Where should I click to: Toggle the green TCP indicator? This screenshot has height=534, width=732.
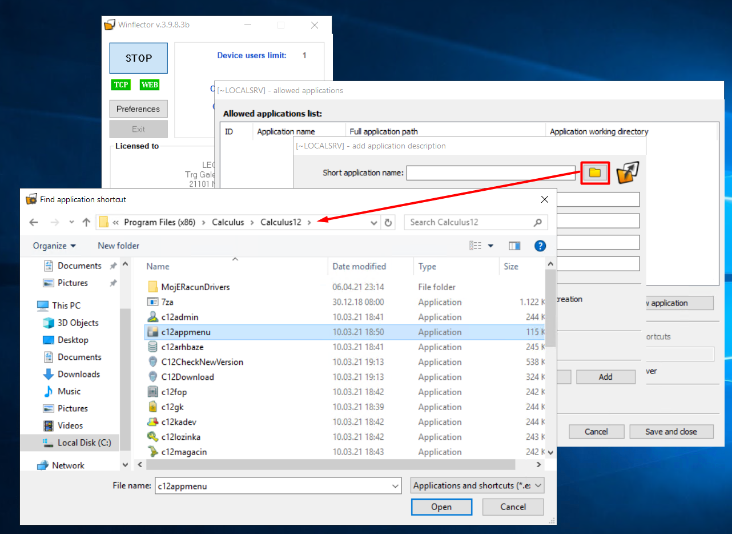pos(120,85)
